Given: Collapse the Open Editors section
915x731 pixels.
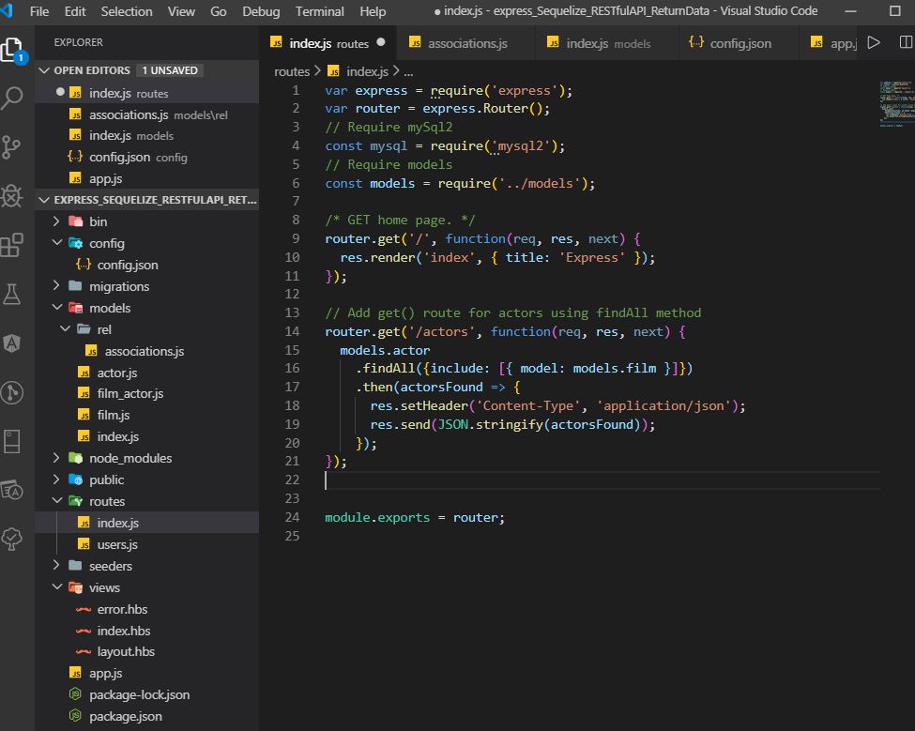Looking at the screenshot, I should (x=84, y=69).
